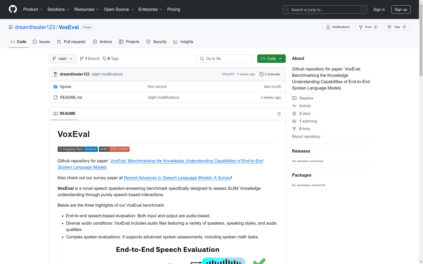Image resolution: width=423 pixels, height=264 pixels.
Task: Click the book icon beside Readme in About
Action: click(294, 98)
